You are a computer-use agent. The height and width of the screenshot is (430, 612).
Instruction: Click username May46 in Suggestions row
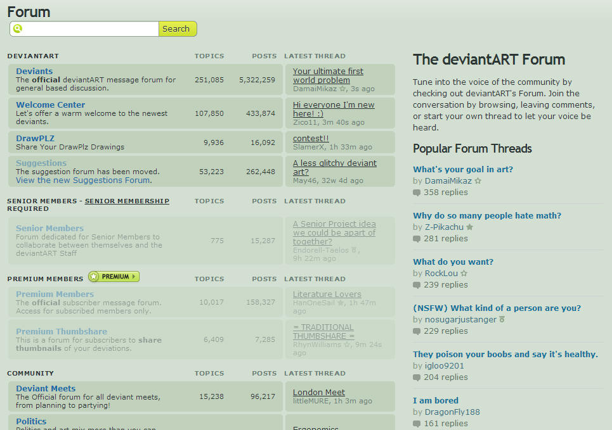305,180
